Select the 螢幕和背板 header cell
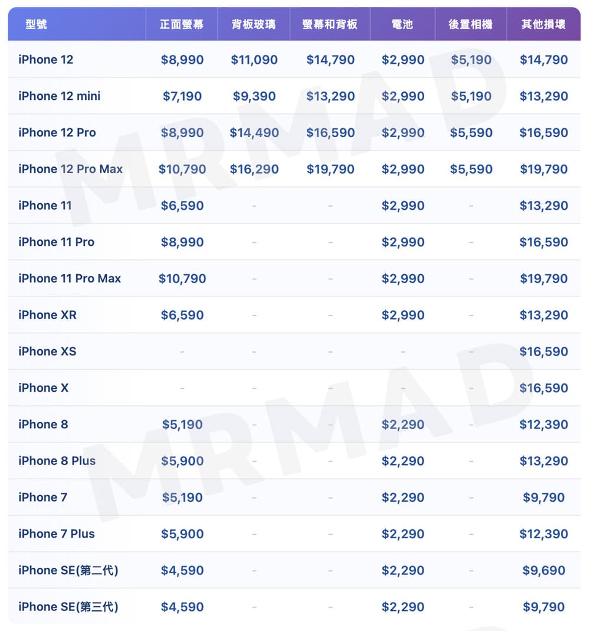The image size is (590, 631). (330, 24)
